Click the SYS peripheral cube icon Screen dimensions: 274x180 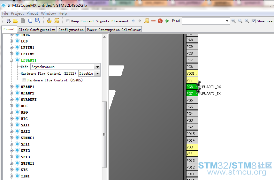click(17, 169)
